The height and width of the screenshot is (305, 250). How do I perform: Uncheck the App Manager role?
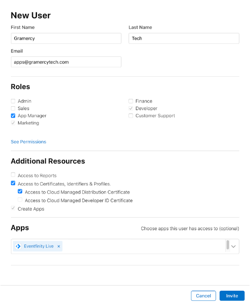coord(13,116)
